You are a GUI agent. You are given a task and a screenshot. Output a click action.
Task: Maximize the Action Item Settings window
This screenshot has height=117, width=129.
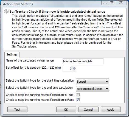tap(112, 3)
